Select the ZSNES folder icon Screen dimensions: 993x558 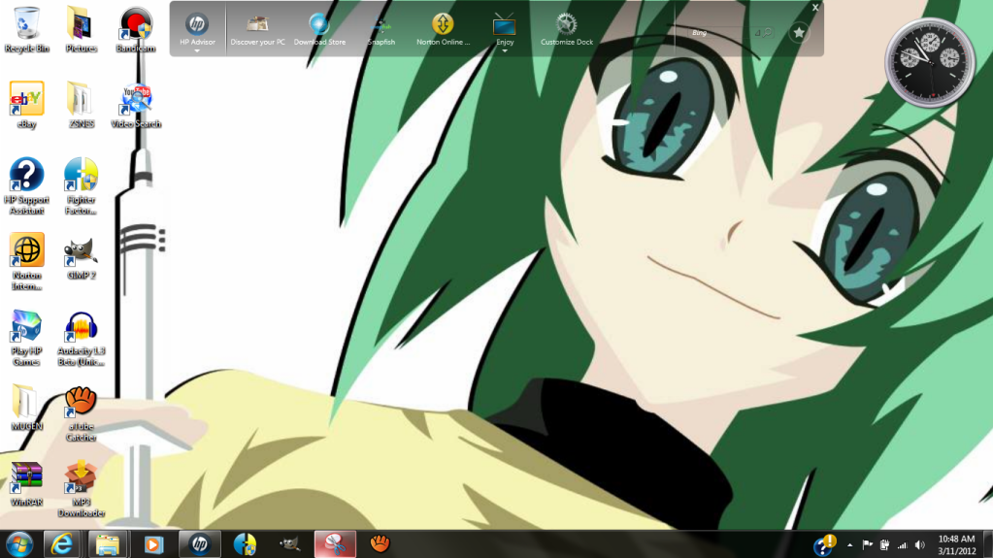point(82,105)
